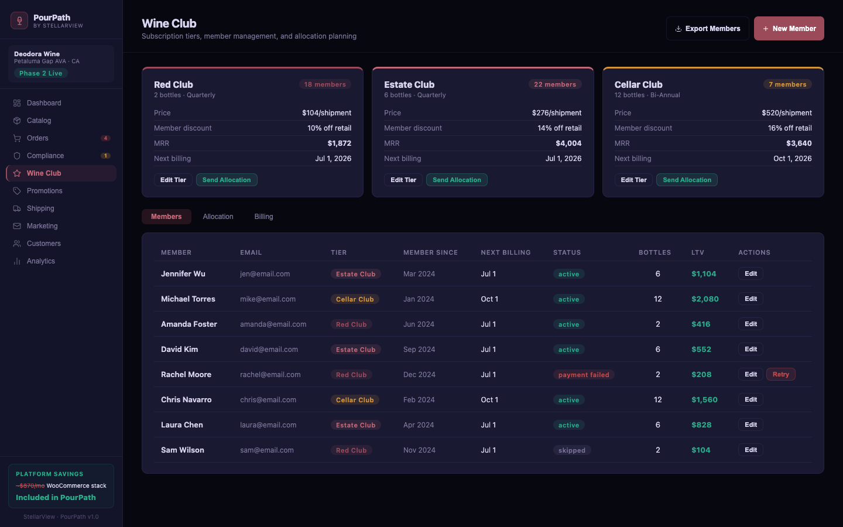The image size is (843, 527).
Task: Edit Sam Wilson's membership
Action: coord(751,450)
